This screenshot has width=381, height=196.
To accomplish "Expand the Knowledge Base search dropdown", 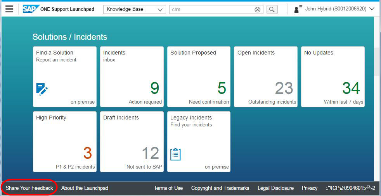I will (160, 10).
